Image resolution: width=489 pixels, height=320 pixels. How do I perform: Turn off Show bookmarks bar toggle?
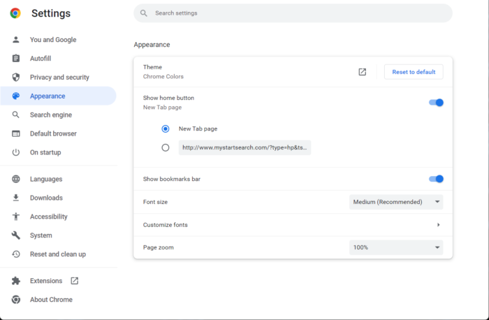[436, 179]
